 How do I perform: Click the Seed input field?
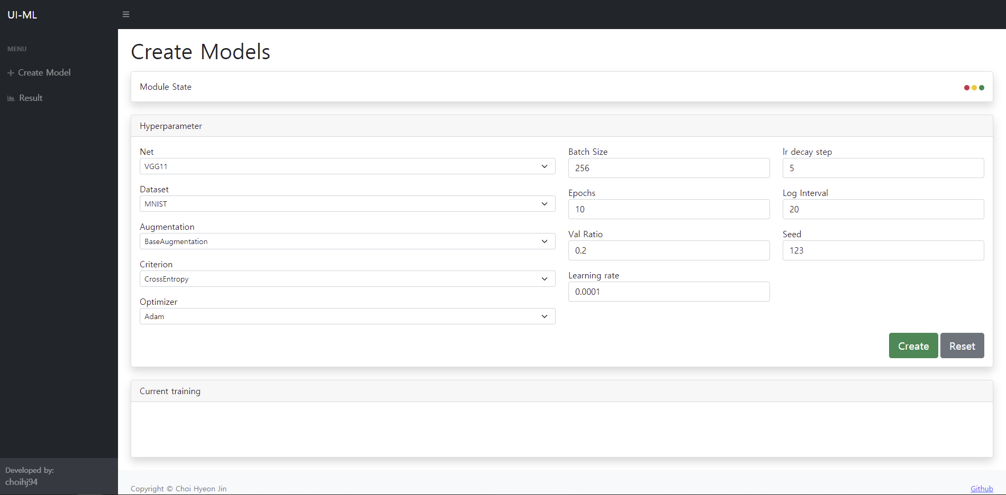coord(883,250)
